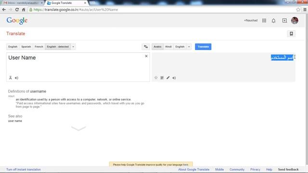Screen dimensions: 308x173
Task: Star the translation for Phrasebook
Action: 156,78
